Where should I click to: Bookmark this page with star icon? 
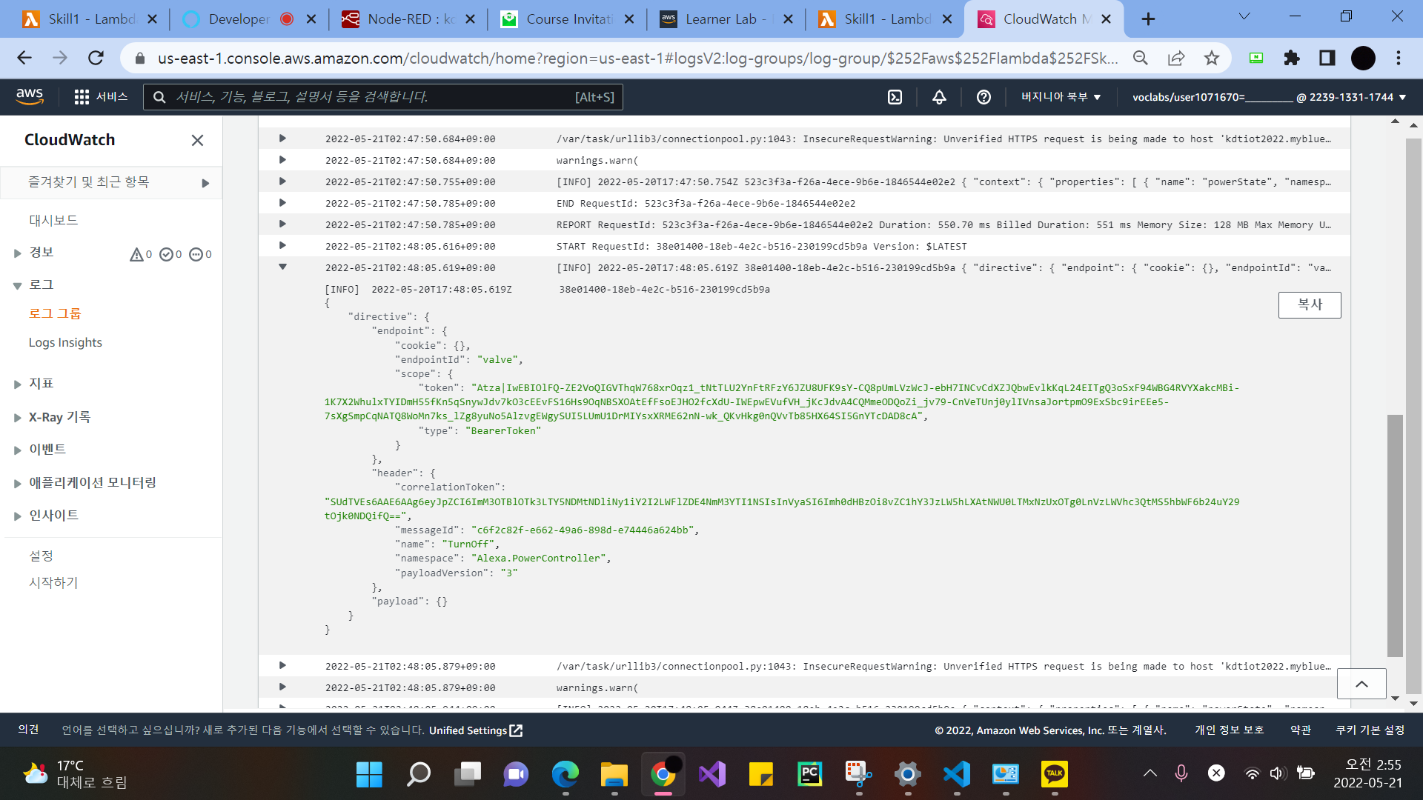click(1211, 58)
